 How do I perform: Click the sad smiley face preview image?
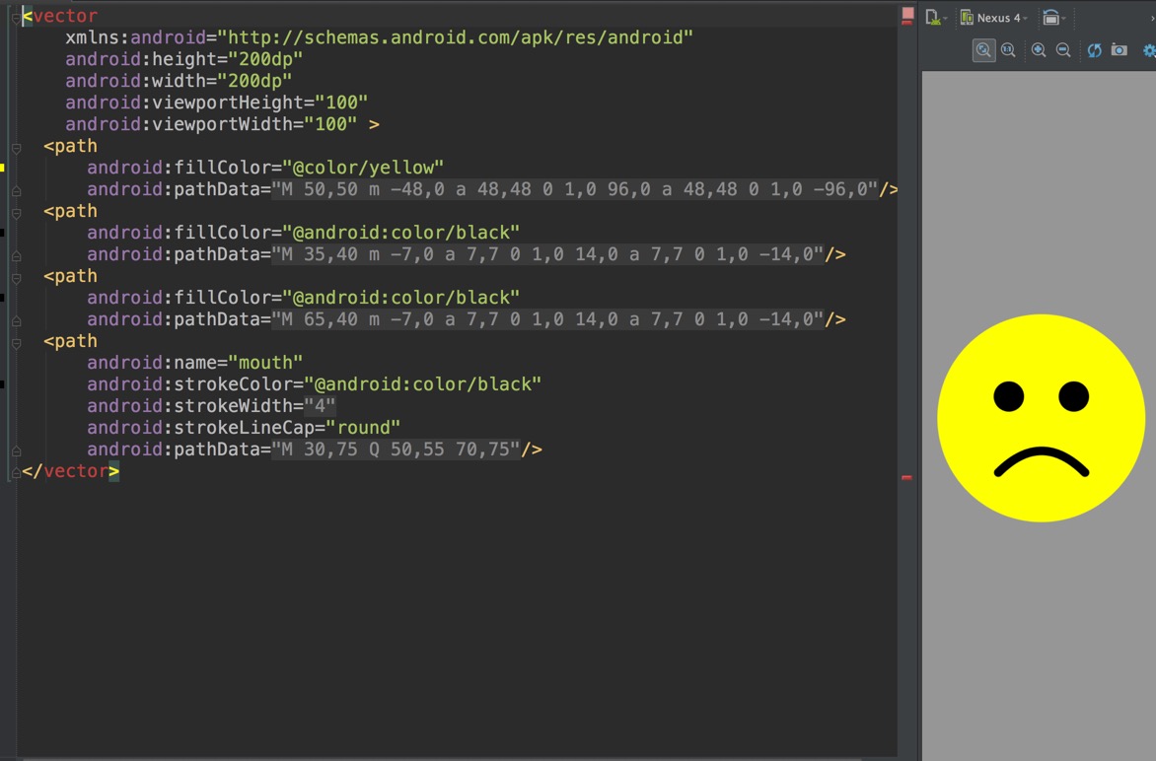[1041, 418]
